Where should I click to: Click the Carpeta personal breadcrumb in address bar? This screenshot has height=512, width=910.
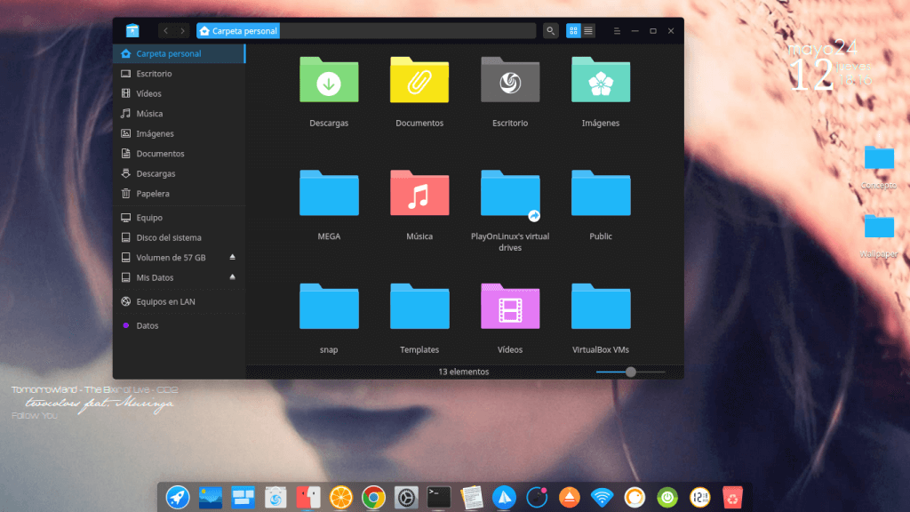[x=238, y=31]
